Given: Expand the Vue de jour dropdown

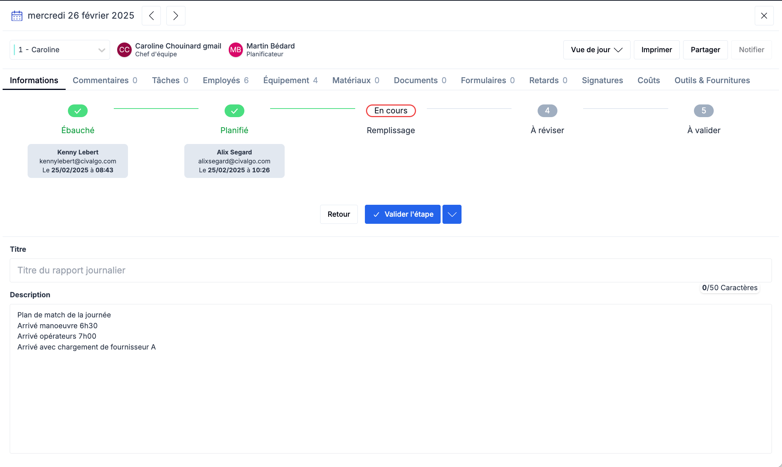Looking at the screenshot, I should (x=596, y=50).
